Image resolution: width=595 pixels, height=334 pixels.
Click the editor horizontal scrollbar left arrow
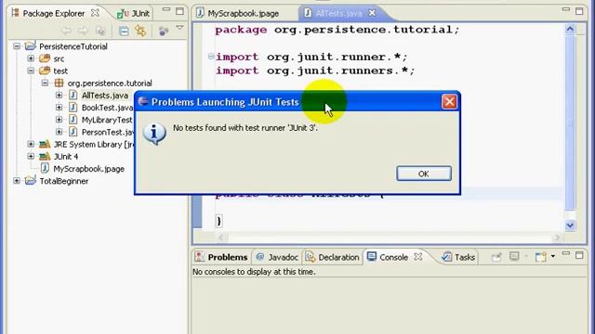221,238
